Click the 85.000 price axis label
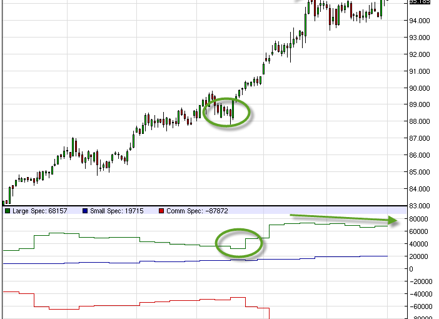This screenshot has width=439, height=319. [x=420, y=172]
